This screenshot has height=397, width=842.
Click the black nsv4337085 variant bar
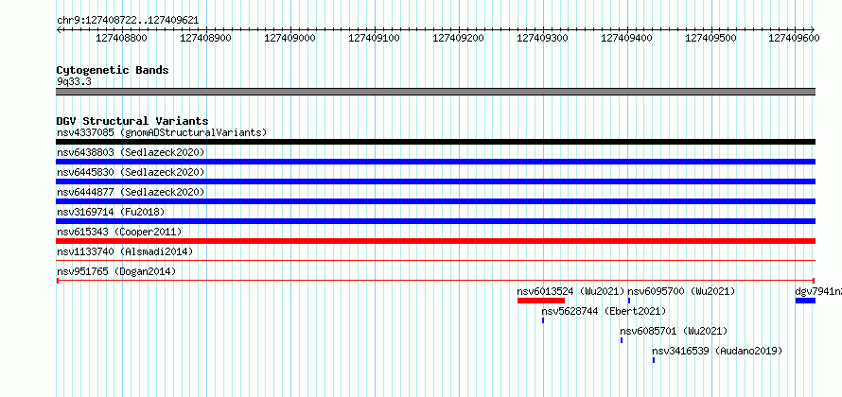[436, 142]
